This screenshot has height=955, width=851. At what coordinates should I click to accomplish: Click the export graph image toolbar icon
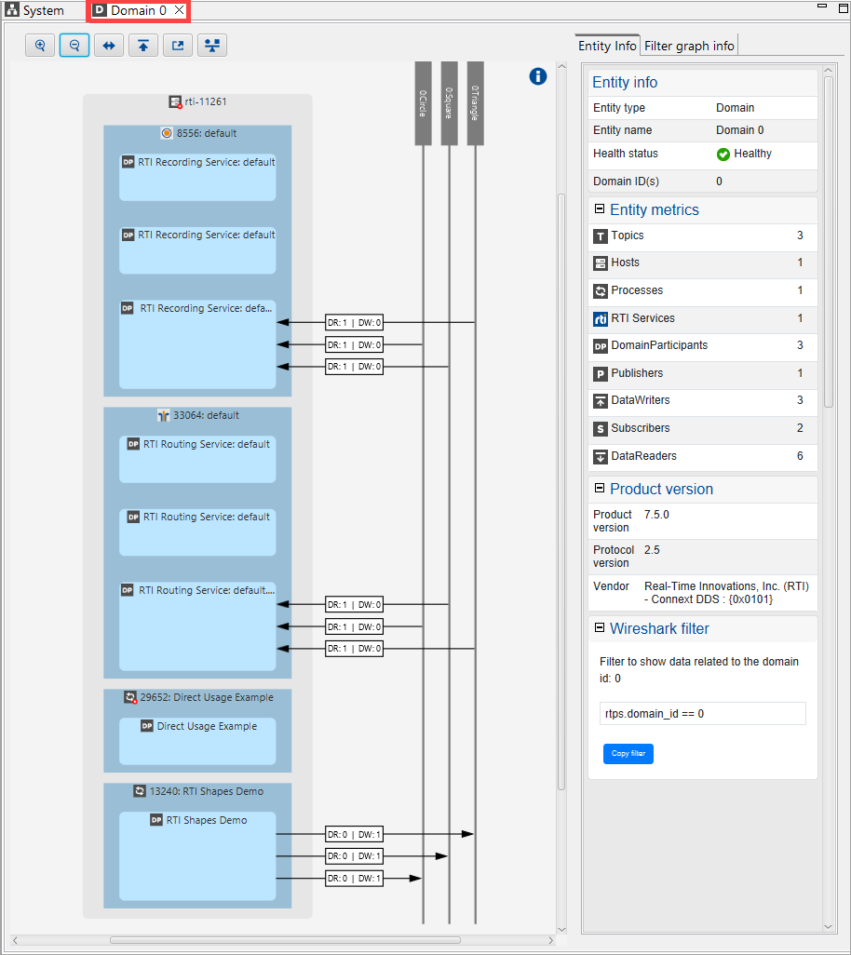click(x=178, y=45)
